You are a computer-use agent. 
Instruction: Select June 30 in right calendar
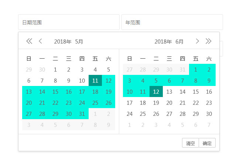tap(209, 114)
